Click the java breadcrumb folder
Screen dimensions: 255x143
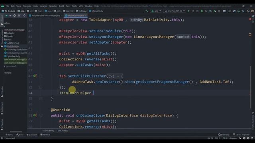point(48,11)
